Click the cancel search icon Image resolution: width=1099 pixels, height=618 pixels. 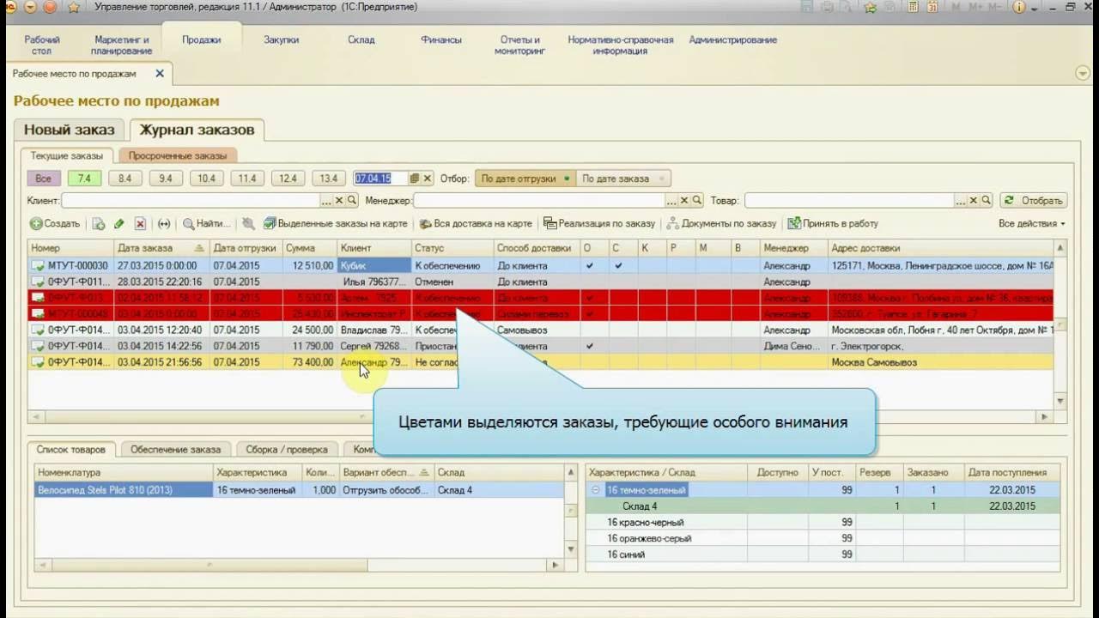(x=248, y=223)
